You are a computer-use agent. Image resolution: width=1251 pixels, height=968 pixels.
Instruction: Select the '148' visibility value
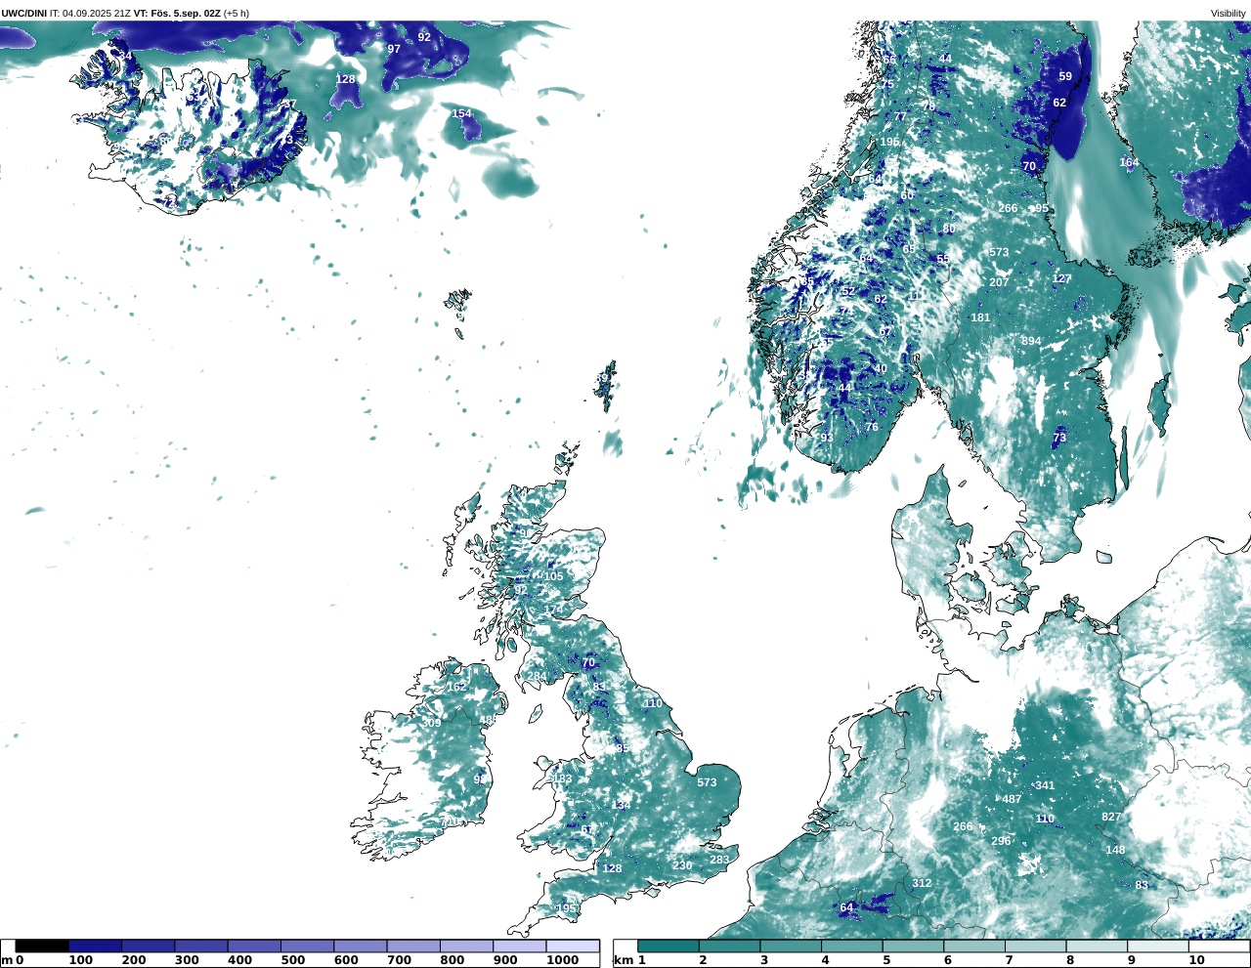1115,850
